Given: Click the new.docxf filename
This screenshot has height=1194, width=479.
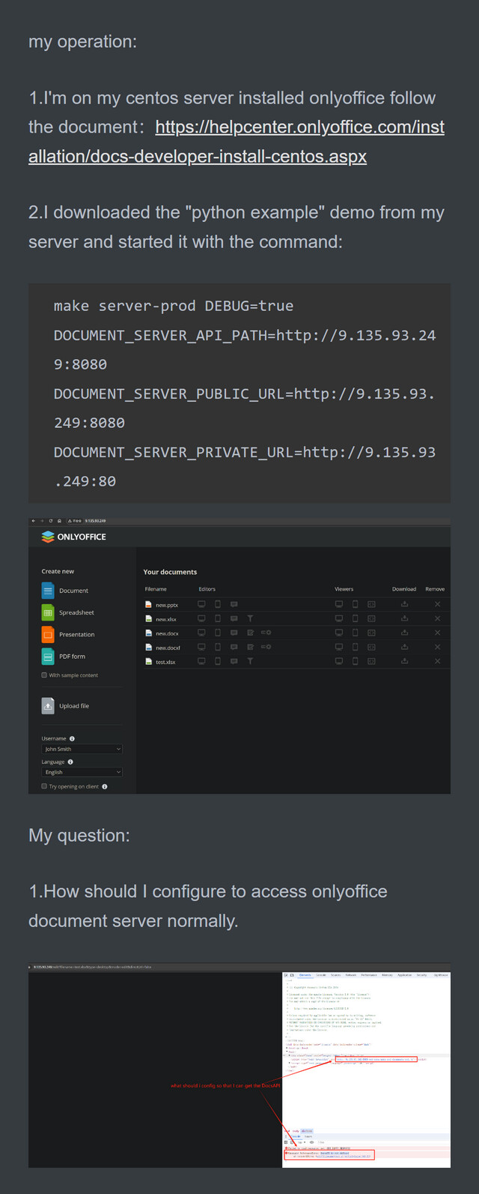Looking at the screenshot, I should point(168,648).
